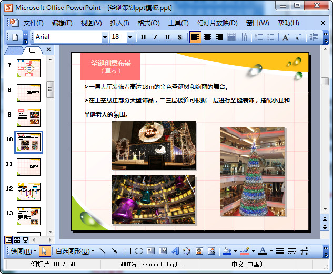
Task: Select the Arrow drawing tool
Action: (115, 251)
